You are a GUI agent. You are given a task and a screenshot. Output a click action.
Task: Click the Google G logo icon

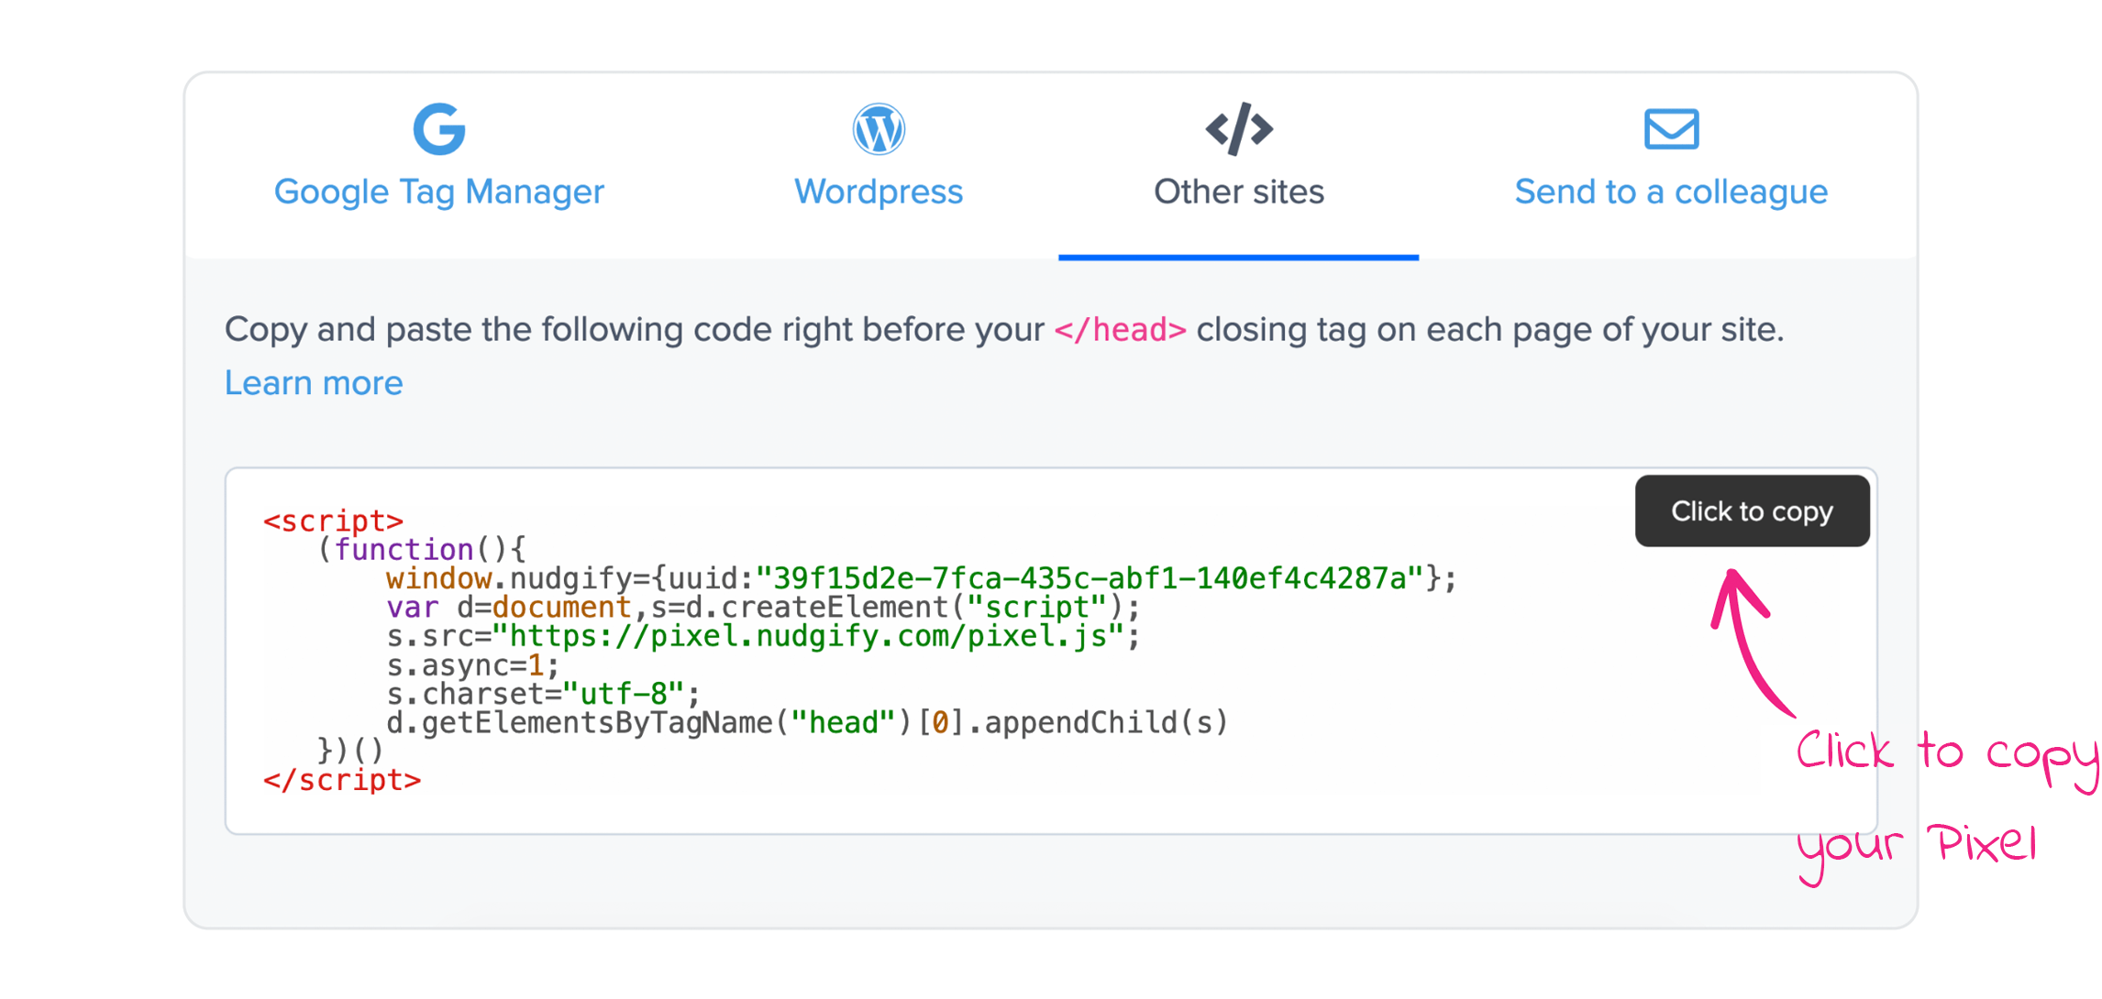(439, 128)
